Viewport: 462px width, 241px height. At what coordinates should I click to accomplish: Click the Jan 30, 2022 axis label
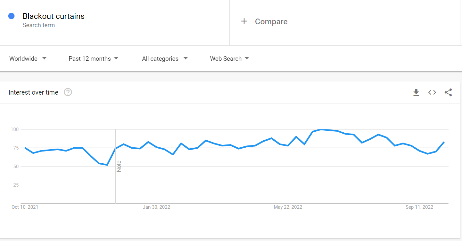coord(156,207)
